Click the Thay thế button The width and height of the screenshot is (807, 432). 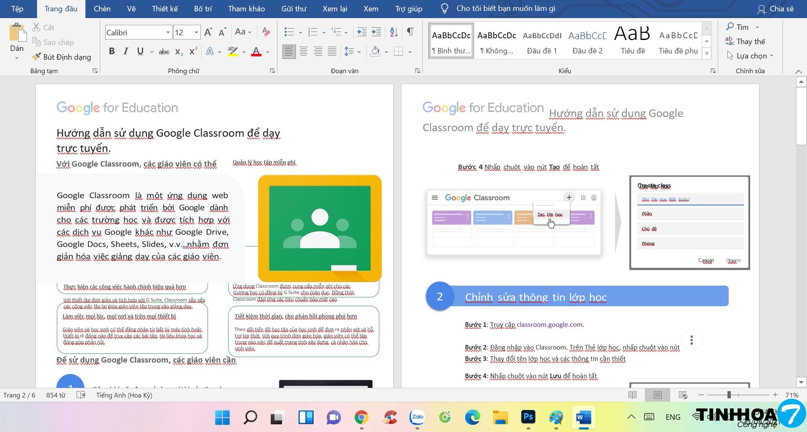745,41
